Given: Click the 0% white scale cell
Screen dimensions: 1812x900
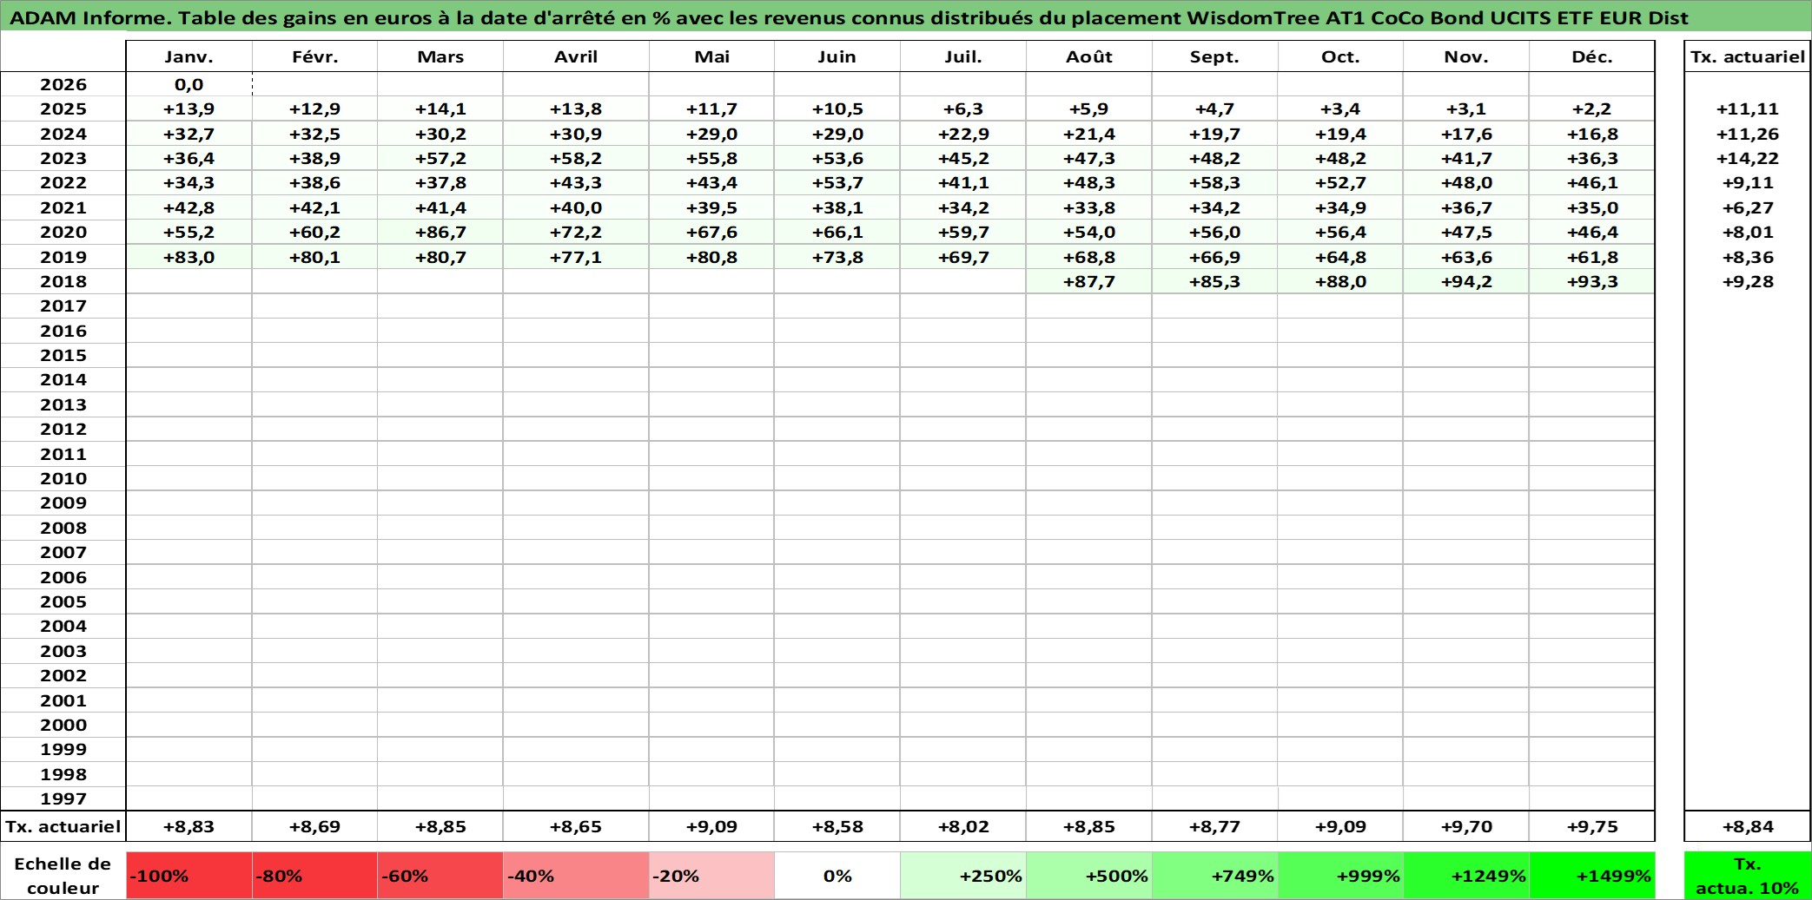Looking at the screenshot, I should (837, 876).
